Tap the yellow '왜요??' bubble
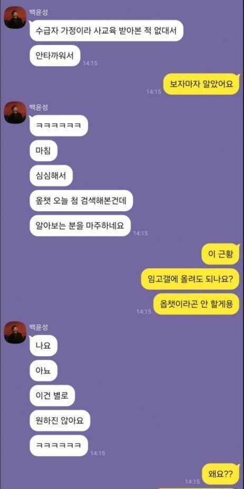 point(220,474)
